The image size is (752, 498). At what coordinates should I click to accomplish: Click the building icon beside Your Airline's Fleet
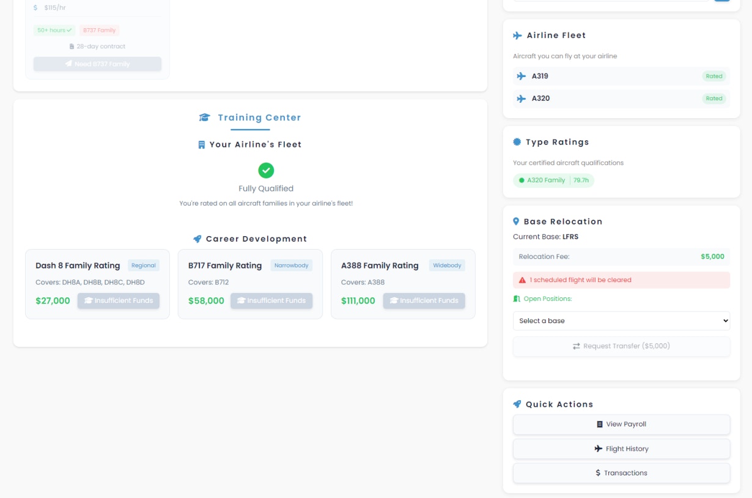pos(201,145)
